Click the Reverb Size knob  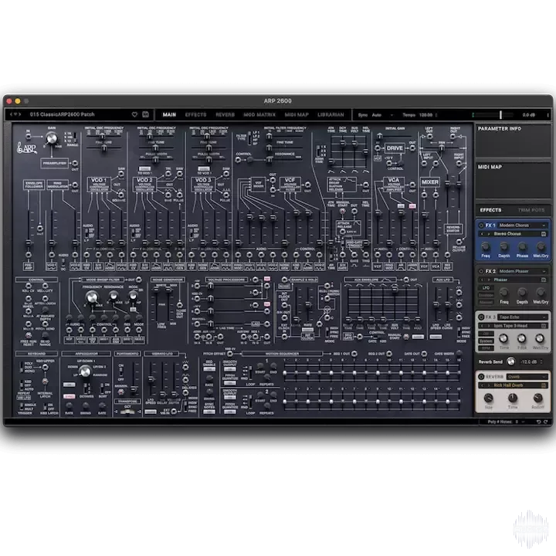point(489,398)
